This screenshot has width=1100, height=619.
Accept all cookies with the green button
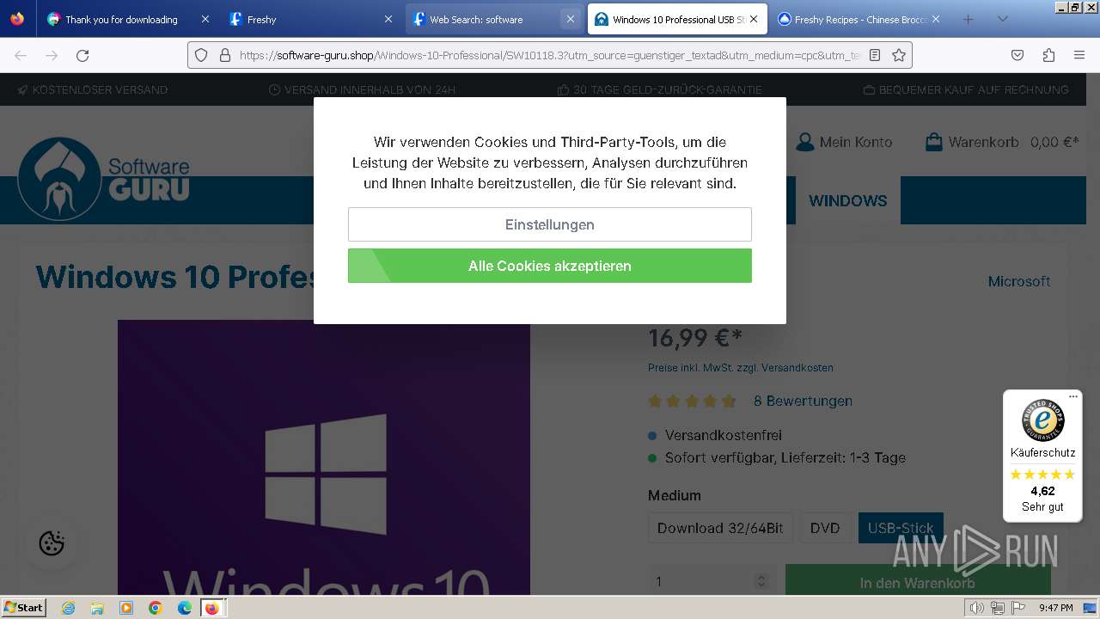[550, 266]
